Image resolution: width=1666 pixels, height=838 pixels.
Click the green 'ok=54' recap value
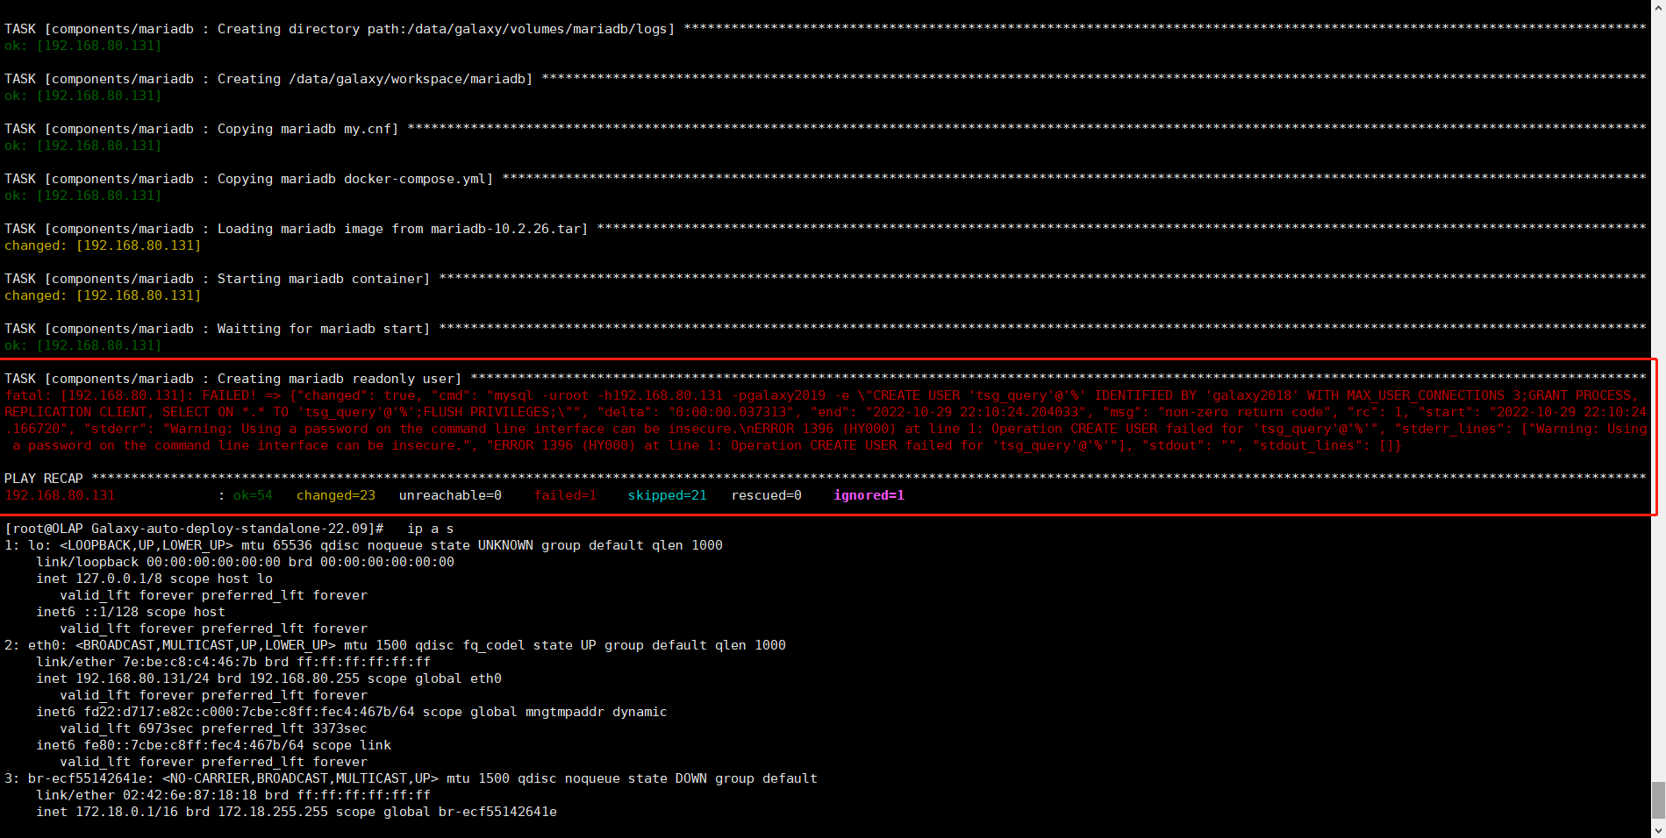click(253, 495)
